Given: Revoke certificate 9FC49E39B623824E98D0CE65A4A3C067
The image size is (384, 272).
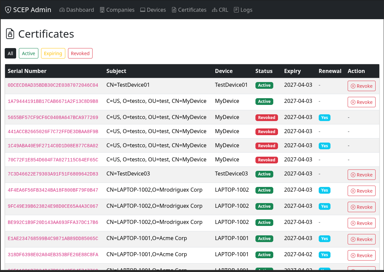Looking at the screenshot, I should point(361,207).
